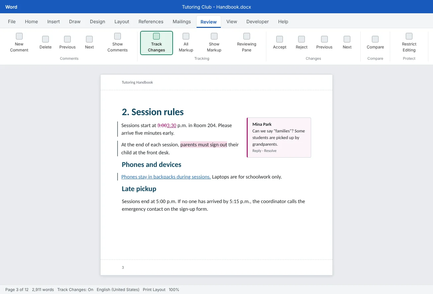Open the Reviewing Pane
Image resolution: width=433 pixels, height=294 pixels.
click(247, 43)
